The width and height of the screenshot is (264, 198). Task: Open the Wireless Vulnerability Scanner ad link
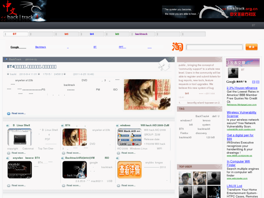(241, 114)
